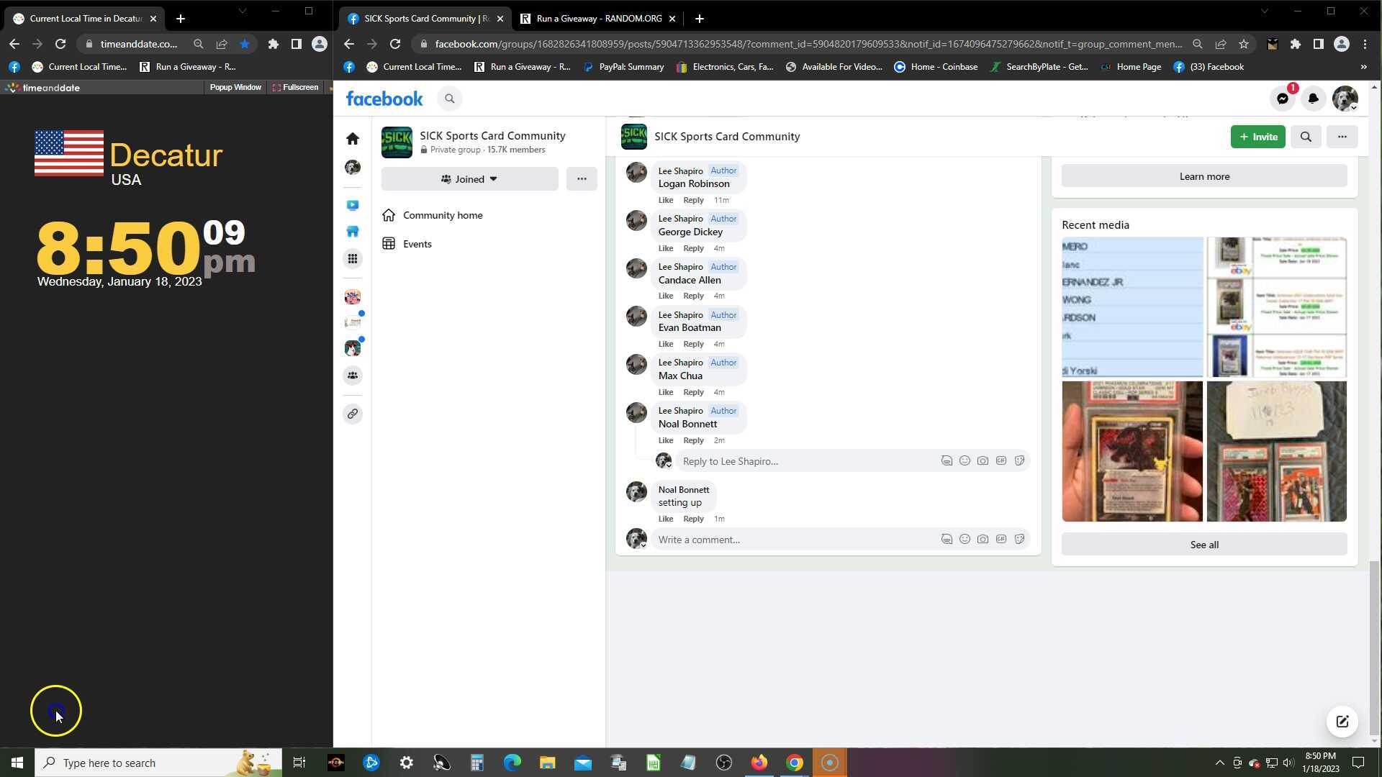This screenshot has height=777, width=1382.
Task: Click the Facebook page vertical scrollbar thumb
Action: point(1374,647)
